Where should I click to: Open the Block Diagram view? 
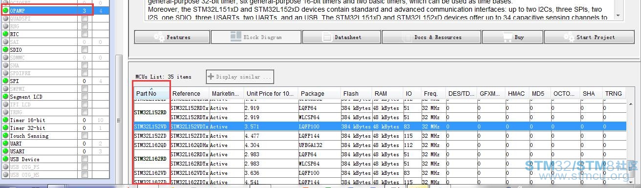256,37
